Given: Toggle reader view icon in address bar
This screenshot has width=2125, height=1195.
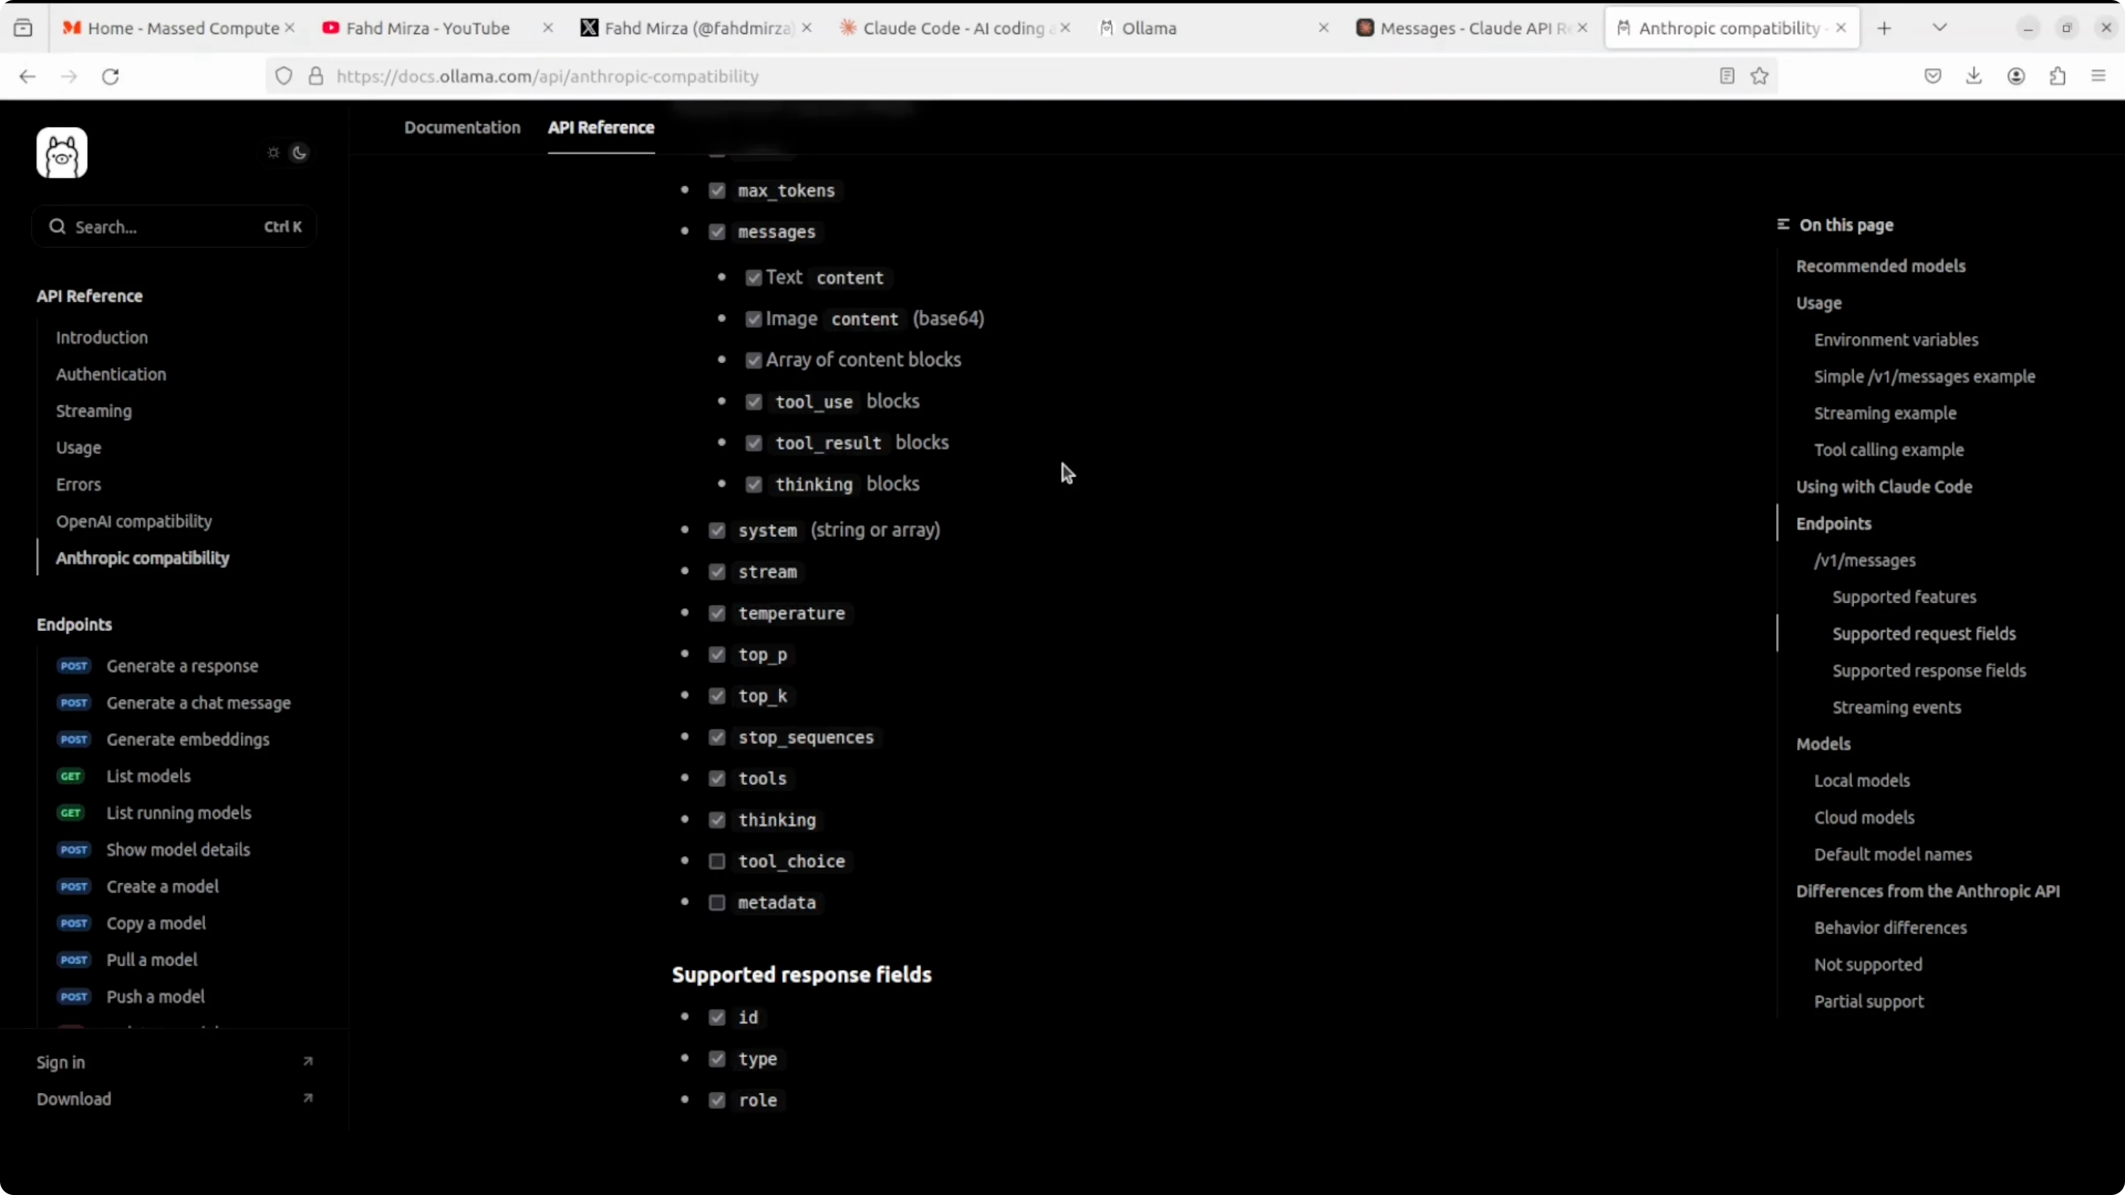Looking at the screenshot, I should point(1727,77).
